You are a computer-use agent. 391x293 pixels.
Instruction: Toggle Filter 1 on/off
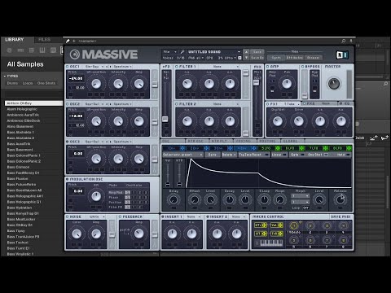[x=177, y=67]
